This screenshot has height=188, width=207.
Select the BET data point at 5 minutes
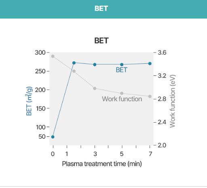tap(122, 65)
